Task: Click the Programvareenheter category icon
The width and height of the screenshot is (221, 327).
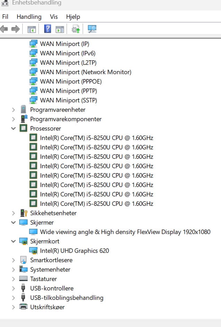Action: 23,109
